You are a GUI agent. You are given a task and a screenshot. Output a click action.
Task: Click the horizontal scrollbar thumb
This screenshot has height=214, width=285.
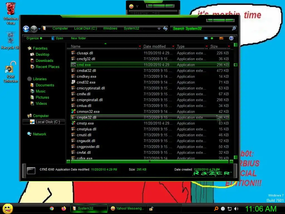(x=150, y=161)
